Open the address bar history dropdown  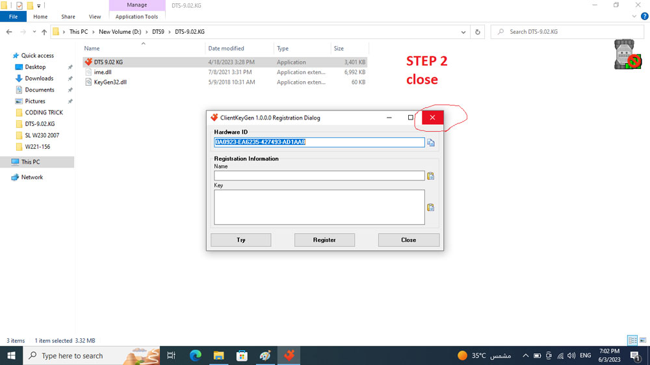[x=463, y=32]
